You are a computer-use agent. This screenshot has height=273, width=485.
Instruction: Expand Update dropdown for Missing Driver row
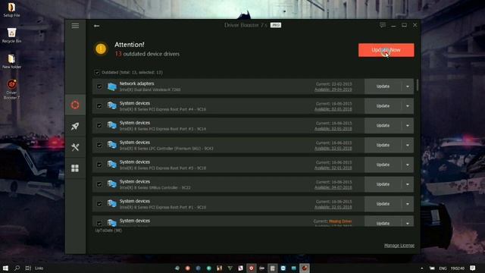(x=408, y=222)
